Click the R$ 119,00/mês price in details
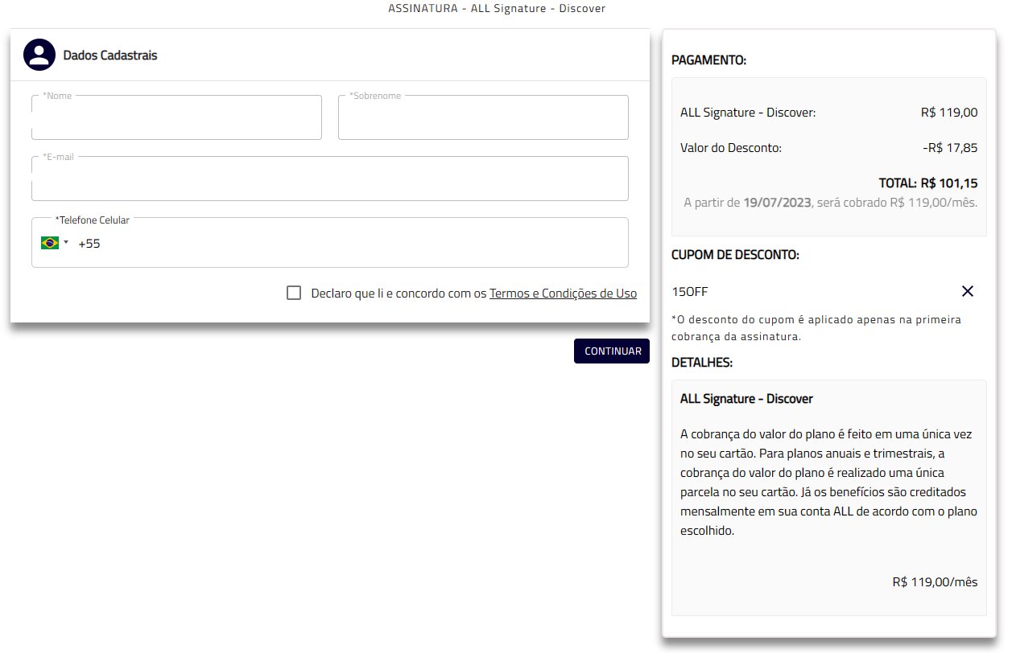1012x653 pixels. (936, 581)
